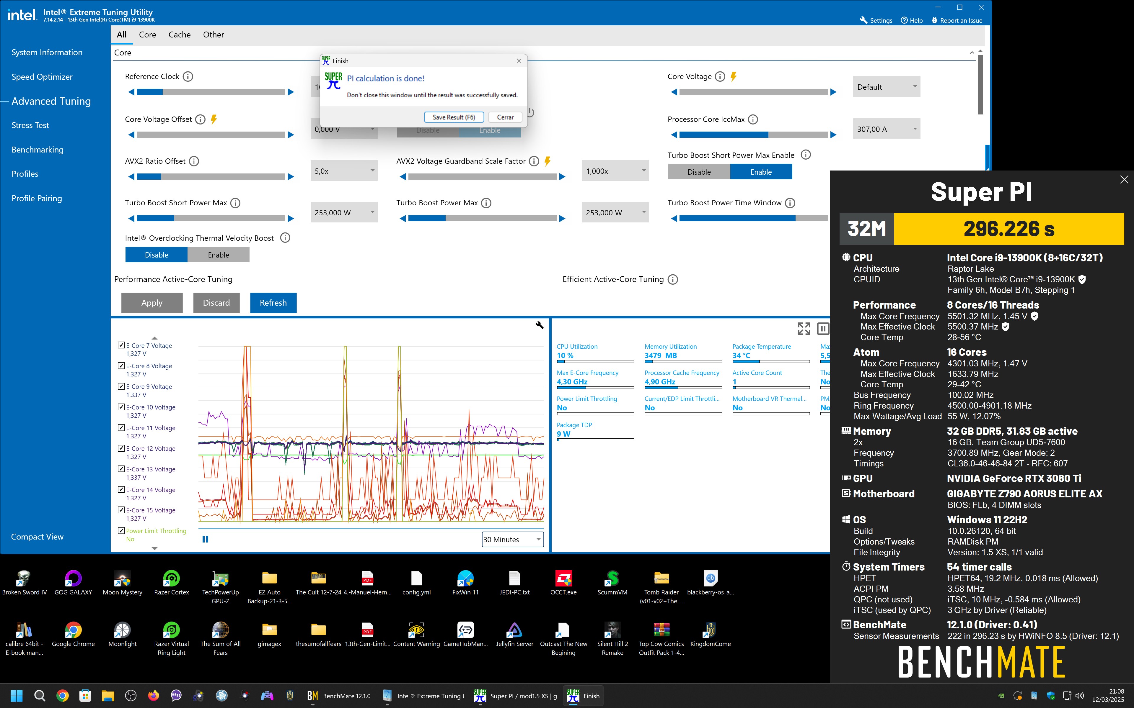The height and width of the screenshot is (708, 1134).
Task: Open the FixWin 11 desktop icon
Action: [465, 583]
